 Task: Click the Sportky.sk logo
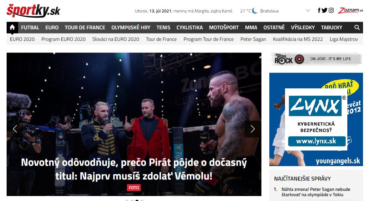click(33, 11)
